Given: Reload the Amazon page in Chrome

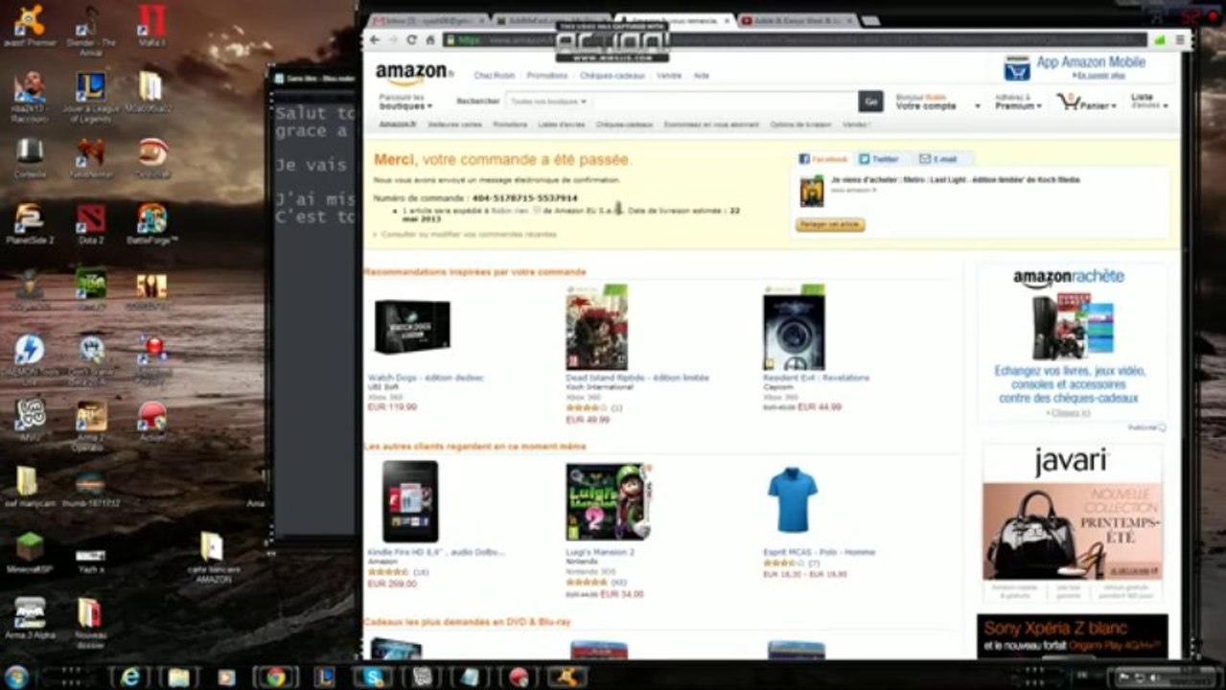Looking at the screenshot, I should tap(411, 40).
